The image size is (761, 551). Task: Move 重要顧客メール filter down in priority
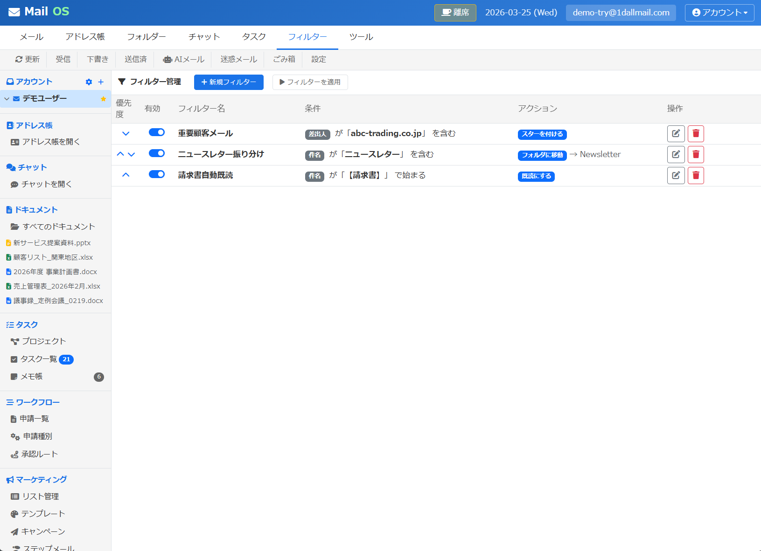coord(126,133)
